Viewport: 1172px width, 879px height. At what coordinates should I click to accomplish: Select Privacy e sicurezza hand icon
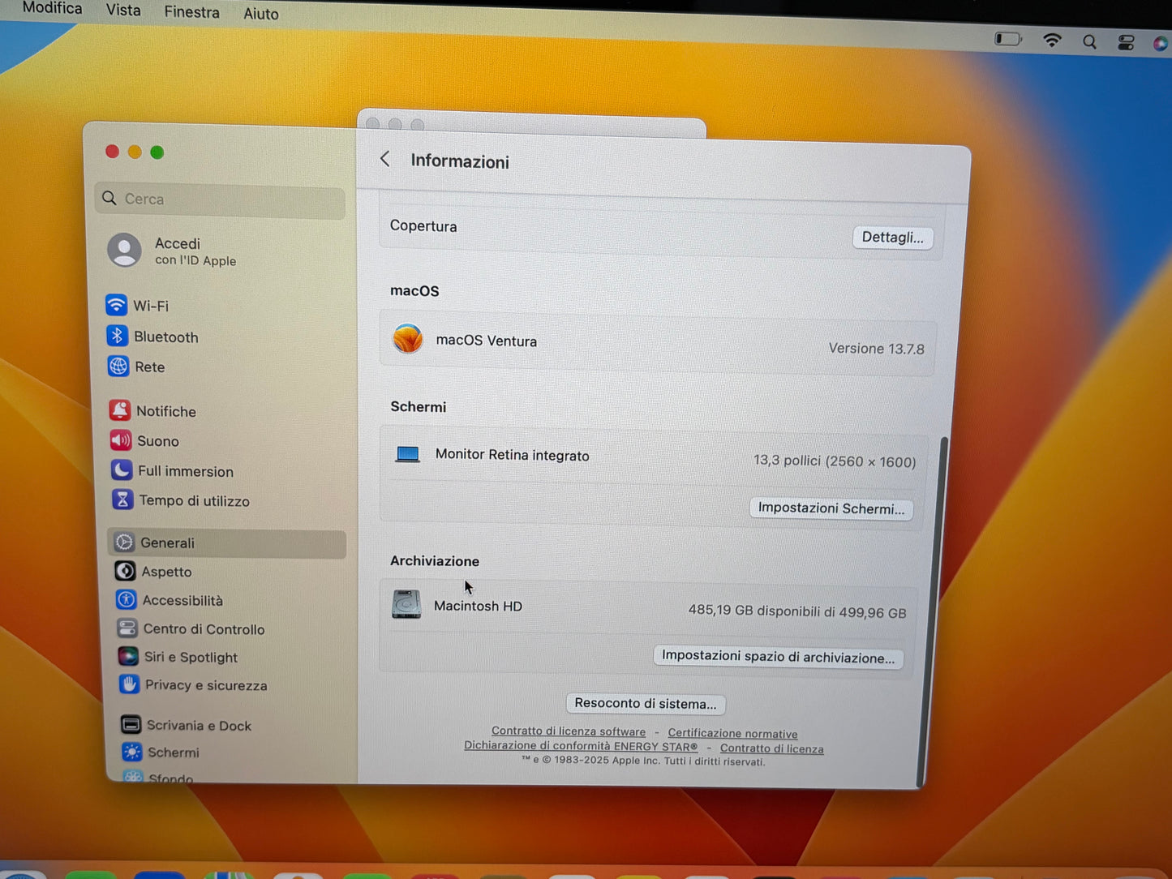[x=129, y=684]
